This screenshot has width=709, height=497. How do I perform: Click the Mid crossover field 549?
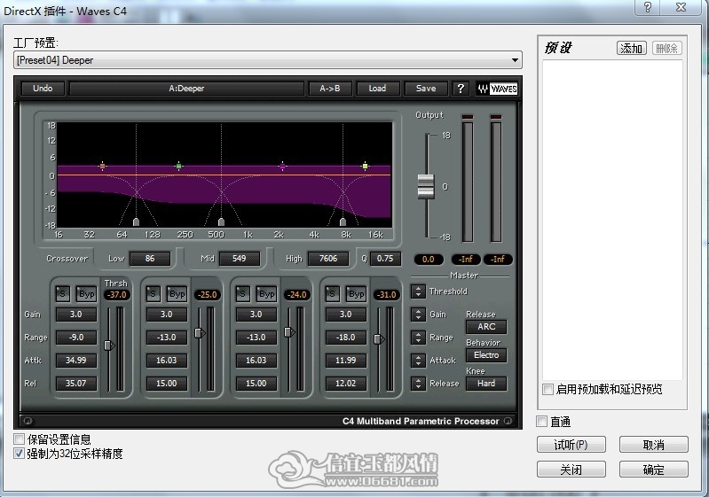click(240, 259)
